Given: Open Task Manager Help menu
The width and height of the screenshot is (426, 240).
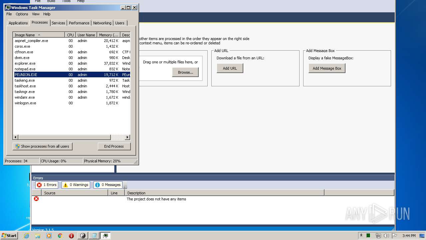Looking at the screenshot, I should 47,14.
